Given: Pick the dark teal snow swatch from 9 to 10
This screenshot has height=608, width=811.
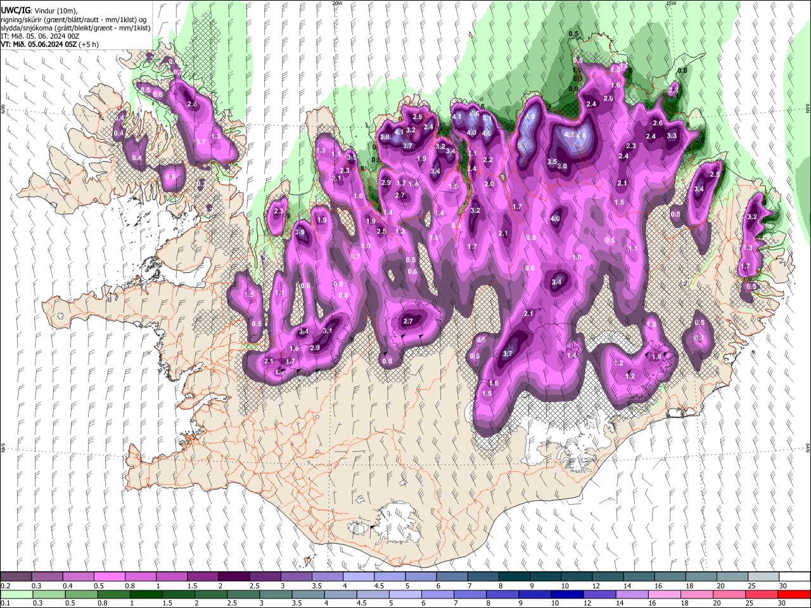Looking at the screenshot, I should (x=544, y=577).
